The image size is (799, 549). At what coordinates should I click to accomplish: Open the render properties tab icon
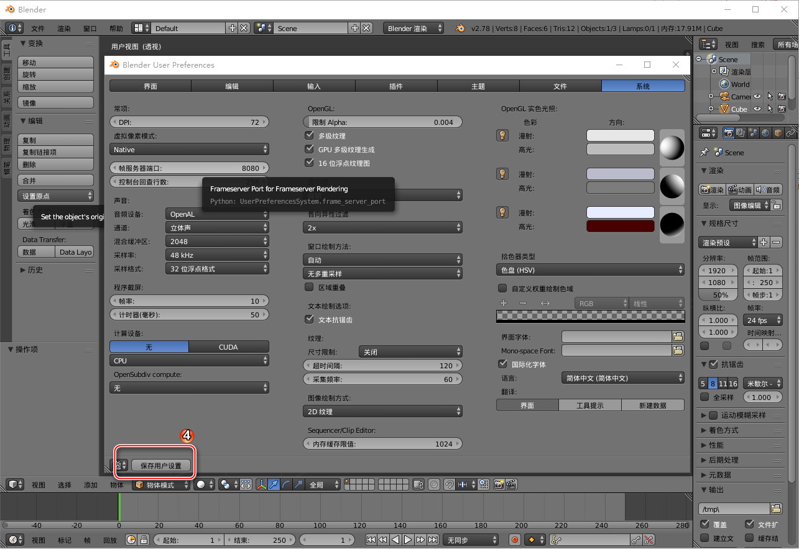pos(727,133)
